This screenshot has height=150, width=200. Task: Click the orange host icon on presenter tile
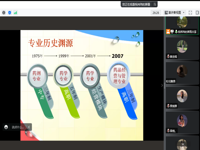[x=168, y=32]
